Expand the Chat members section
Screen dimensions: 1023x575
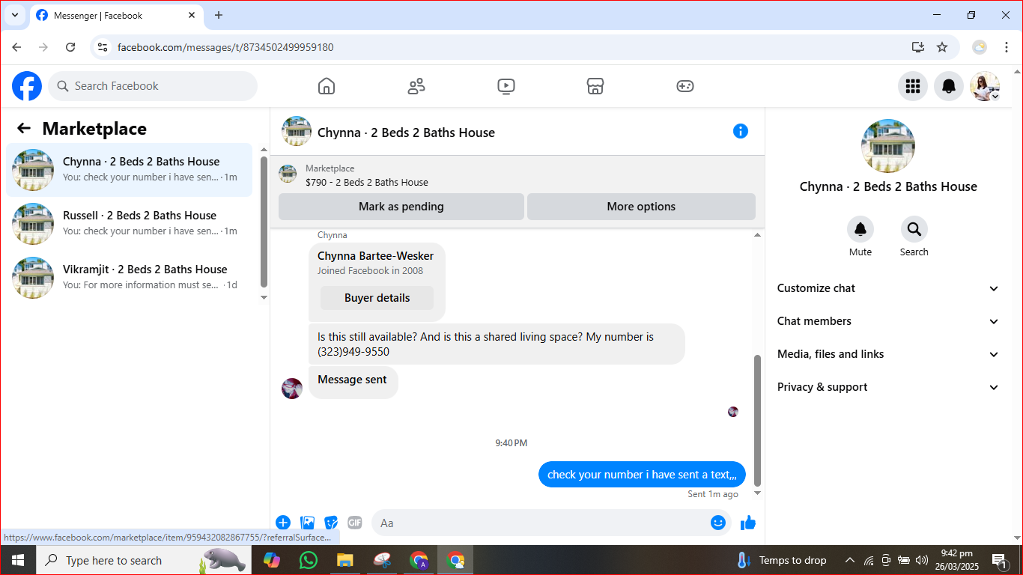tap(888, 321)
